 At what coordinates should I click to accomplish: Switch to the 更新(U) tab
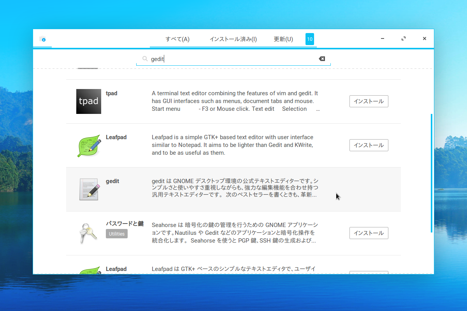283,39
